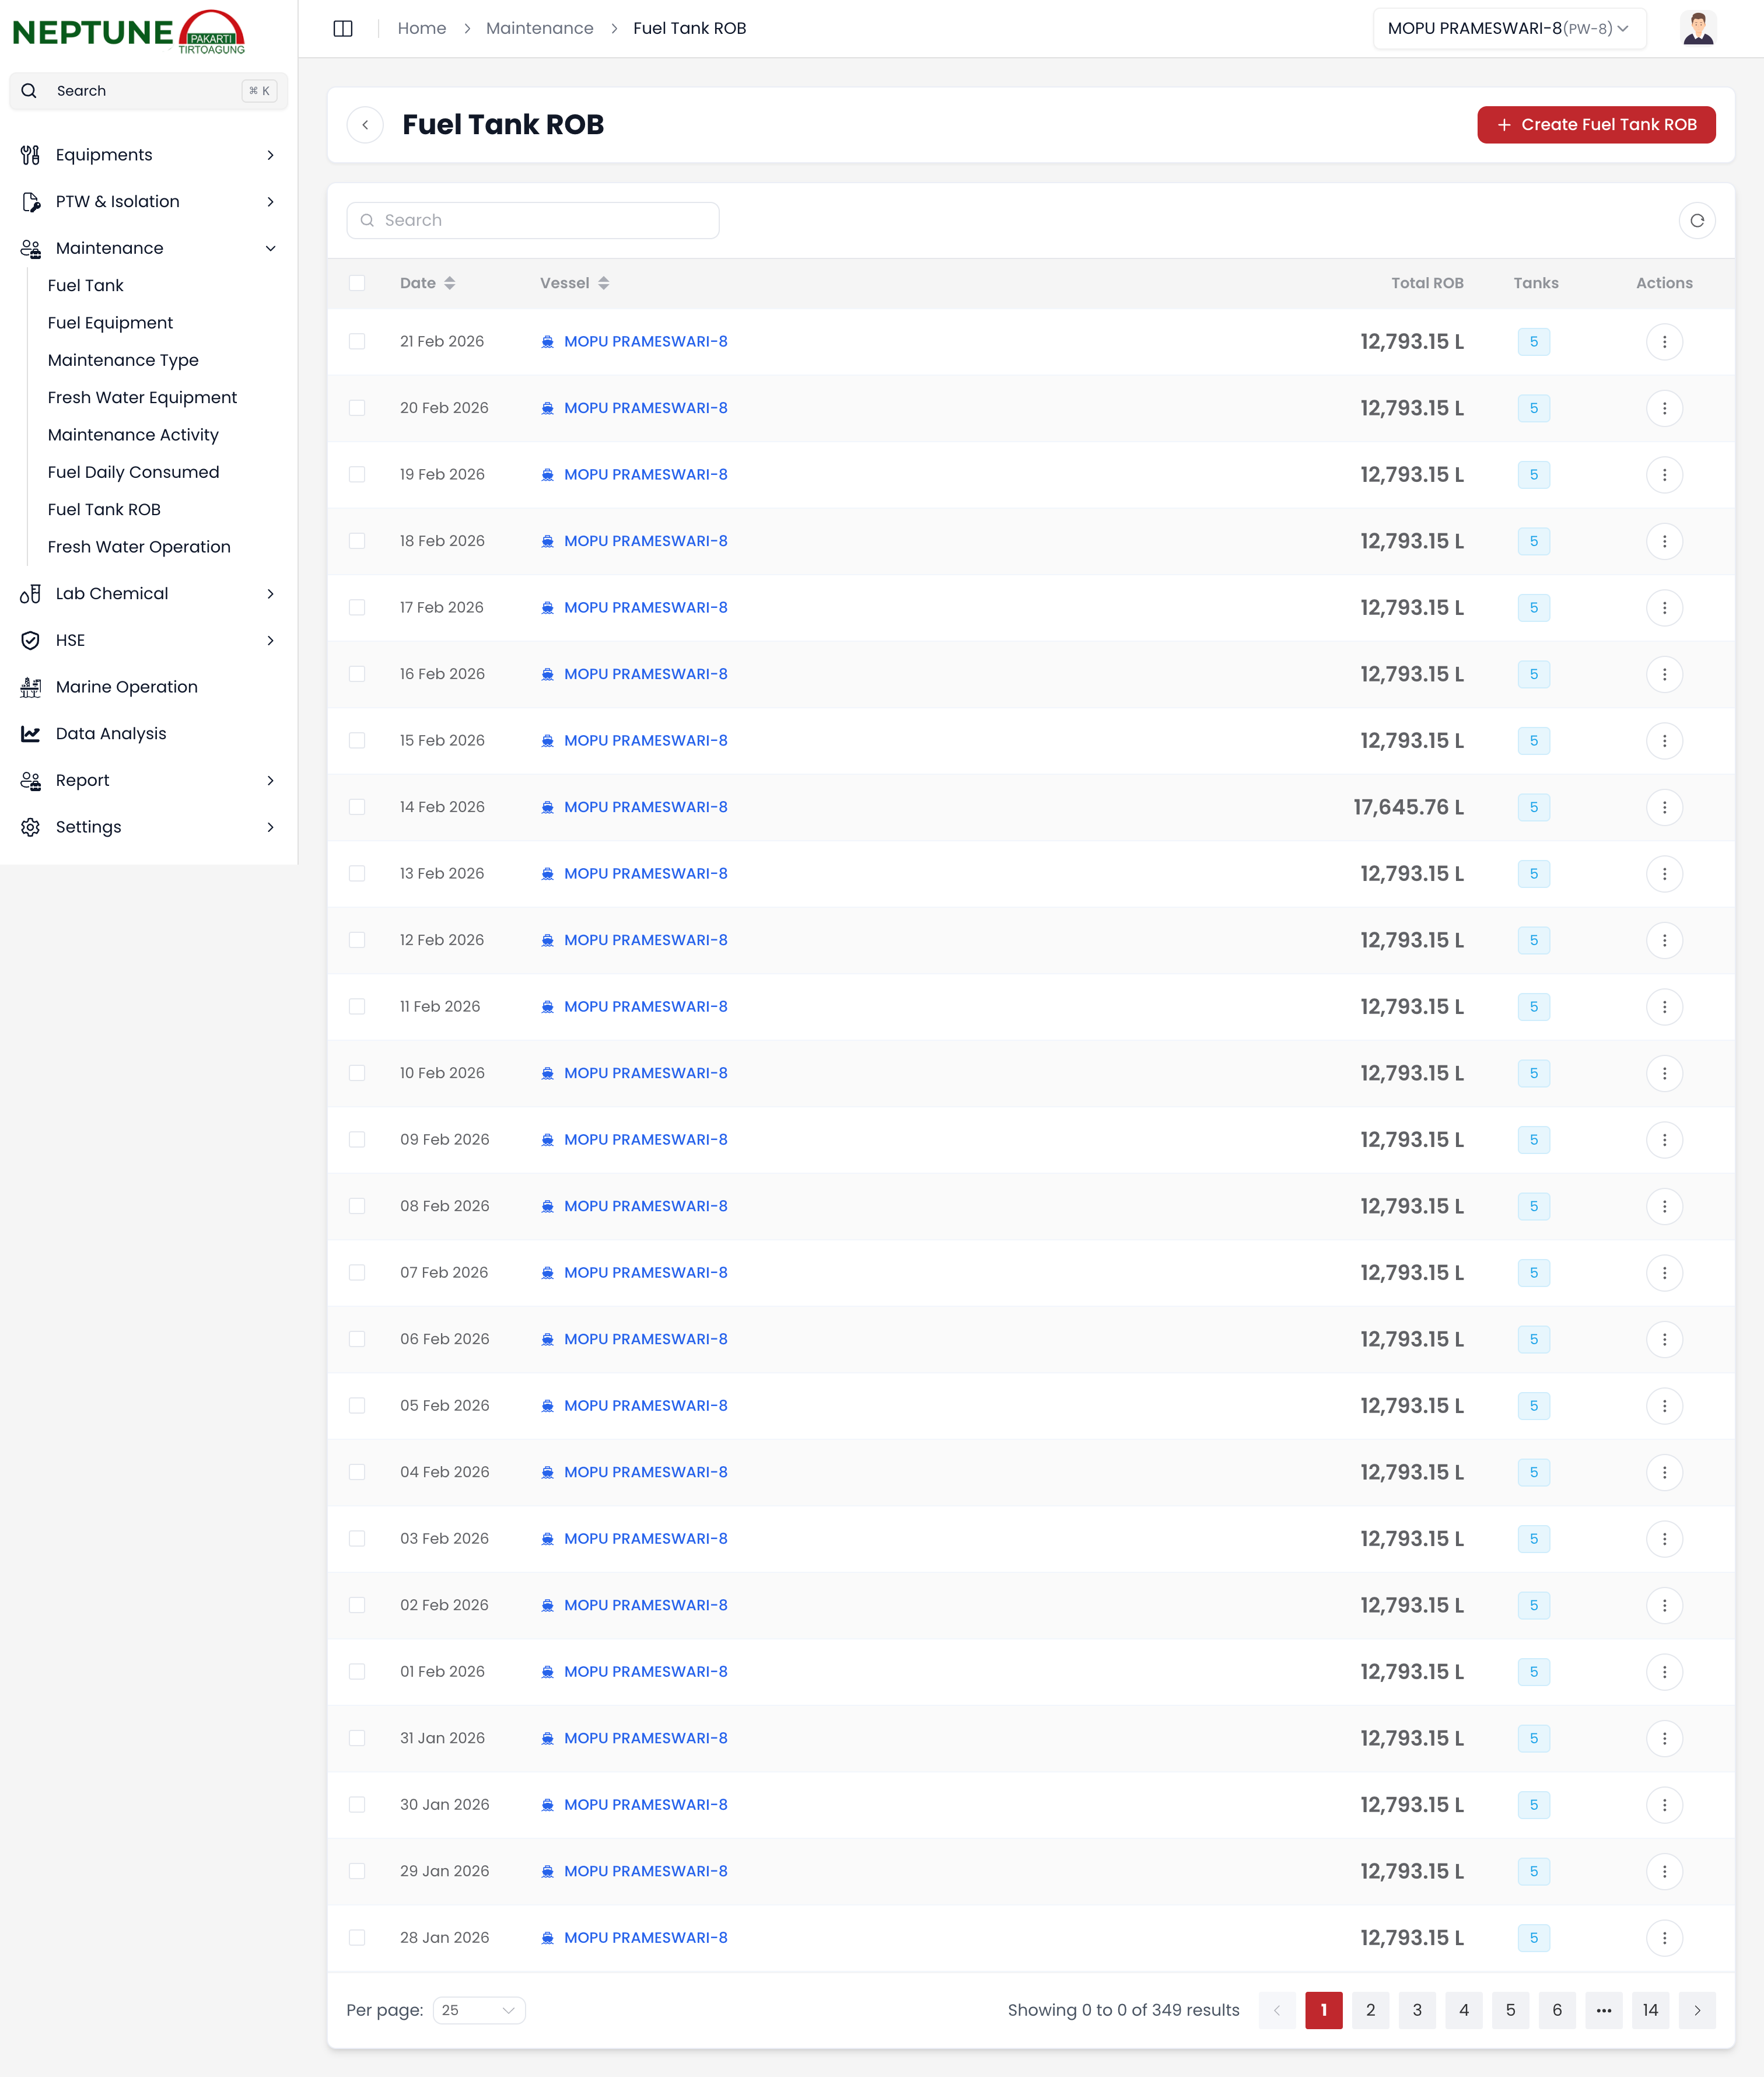Image resolution: width=1764 pixels, height=2077 pixels.
Task: Select Fresh Water Operation in sidebar
Action: [139, 547]
